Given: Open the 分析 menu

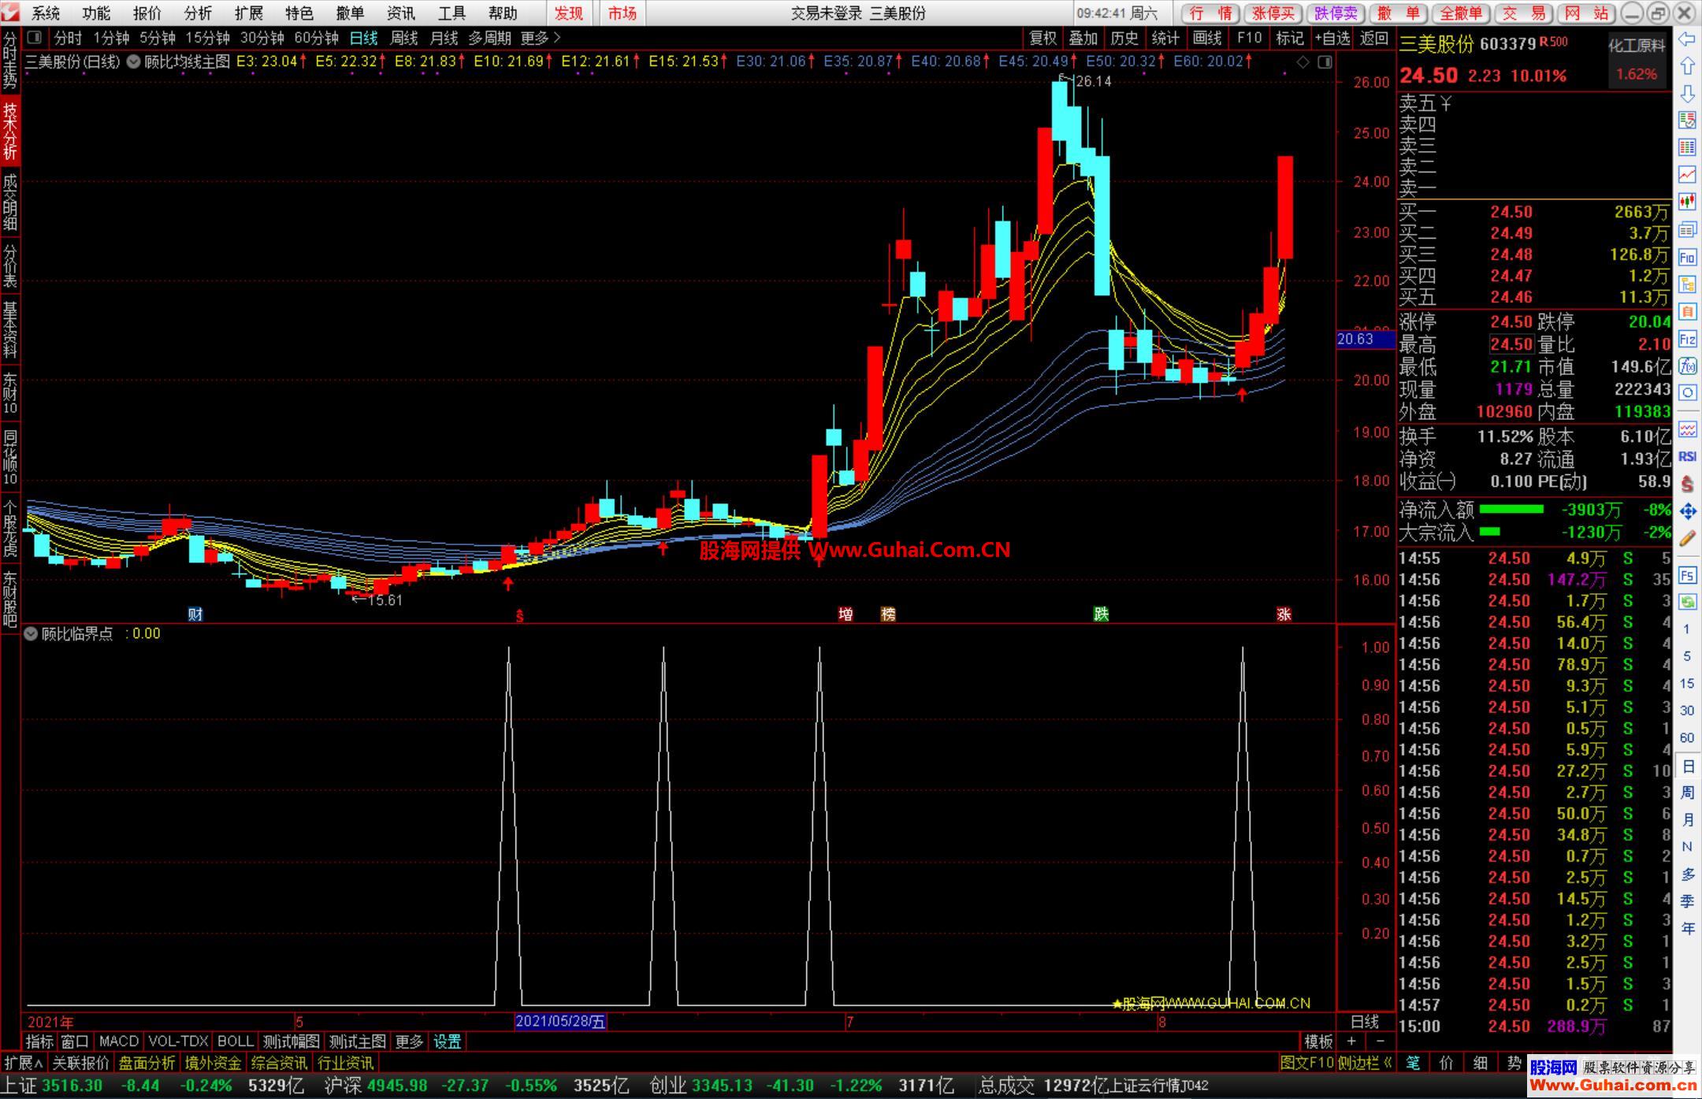Looking at the screenshot, I should tap(198, 13).
